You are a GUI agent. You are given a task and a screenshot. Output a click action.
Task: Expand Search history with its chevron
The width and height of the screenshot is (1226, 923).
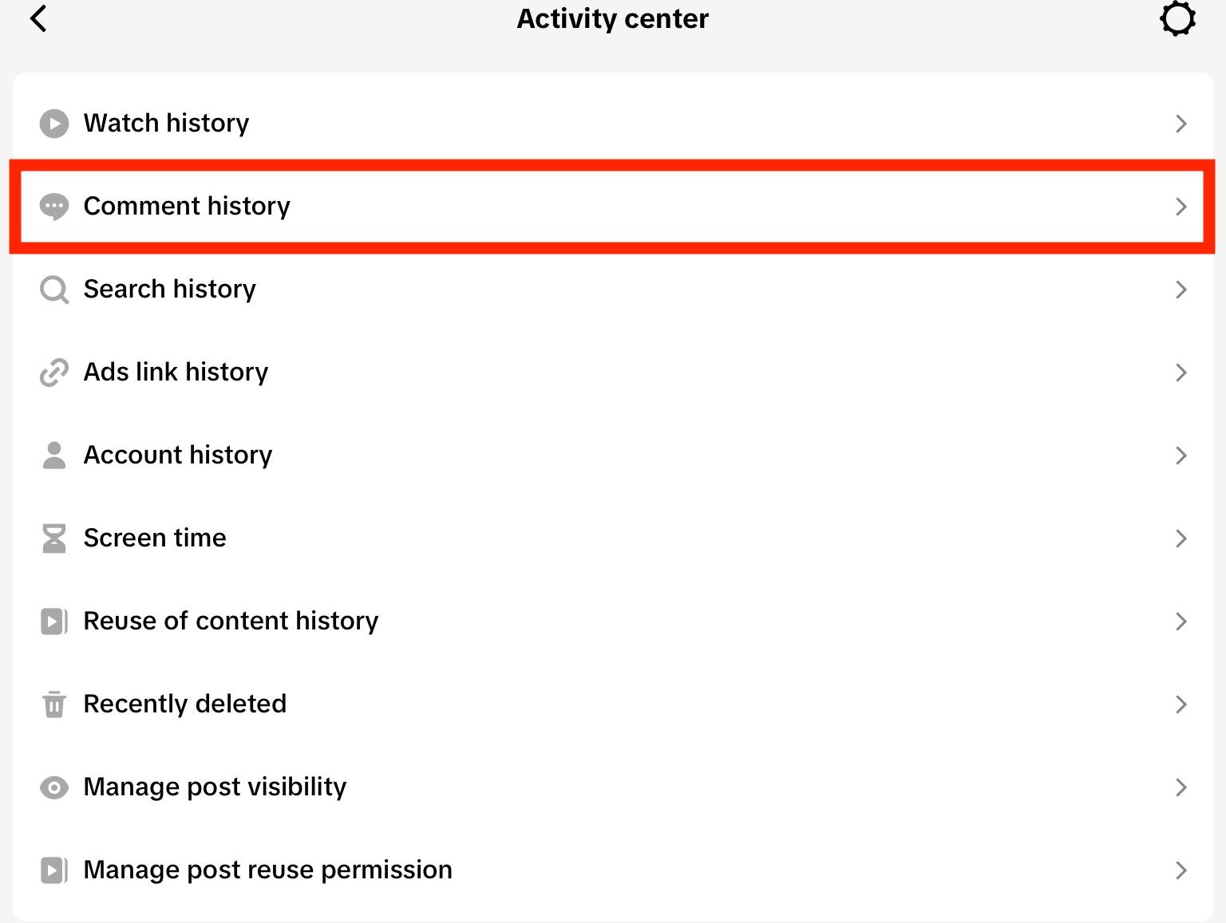pos(1181,290)
